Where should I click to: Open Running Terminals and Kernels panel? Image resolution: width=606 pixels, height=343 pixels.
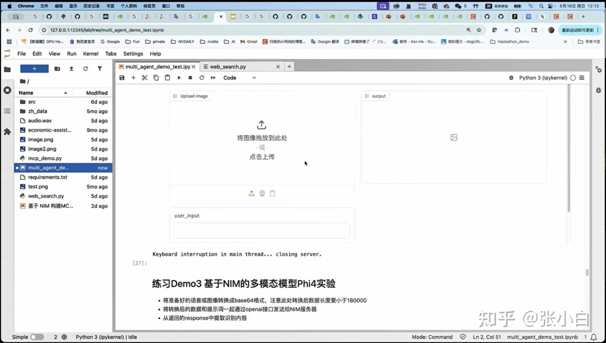[7, 90]
